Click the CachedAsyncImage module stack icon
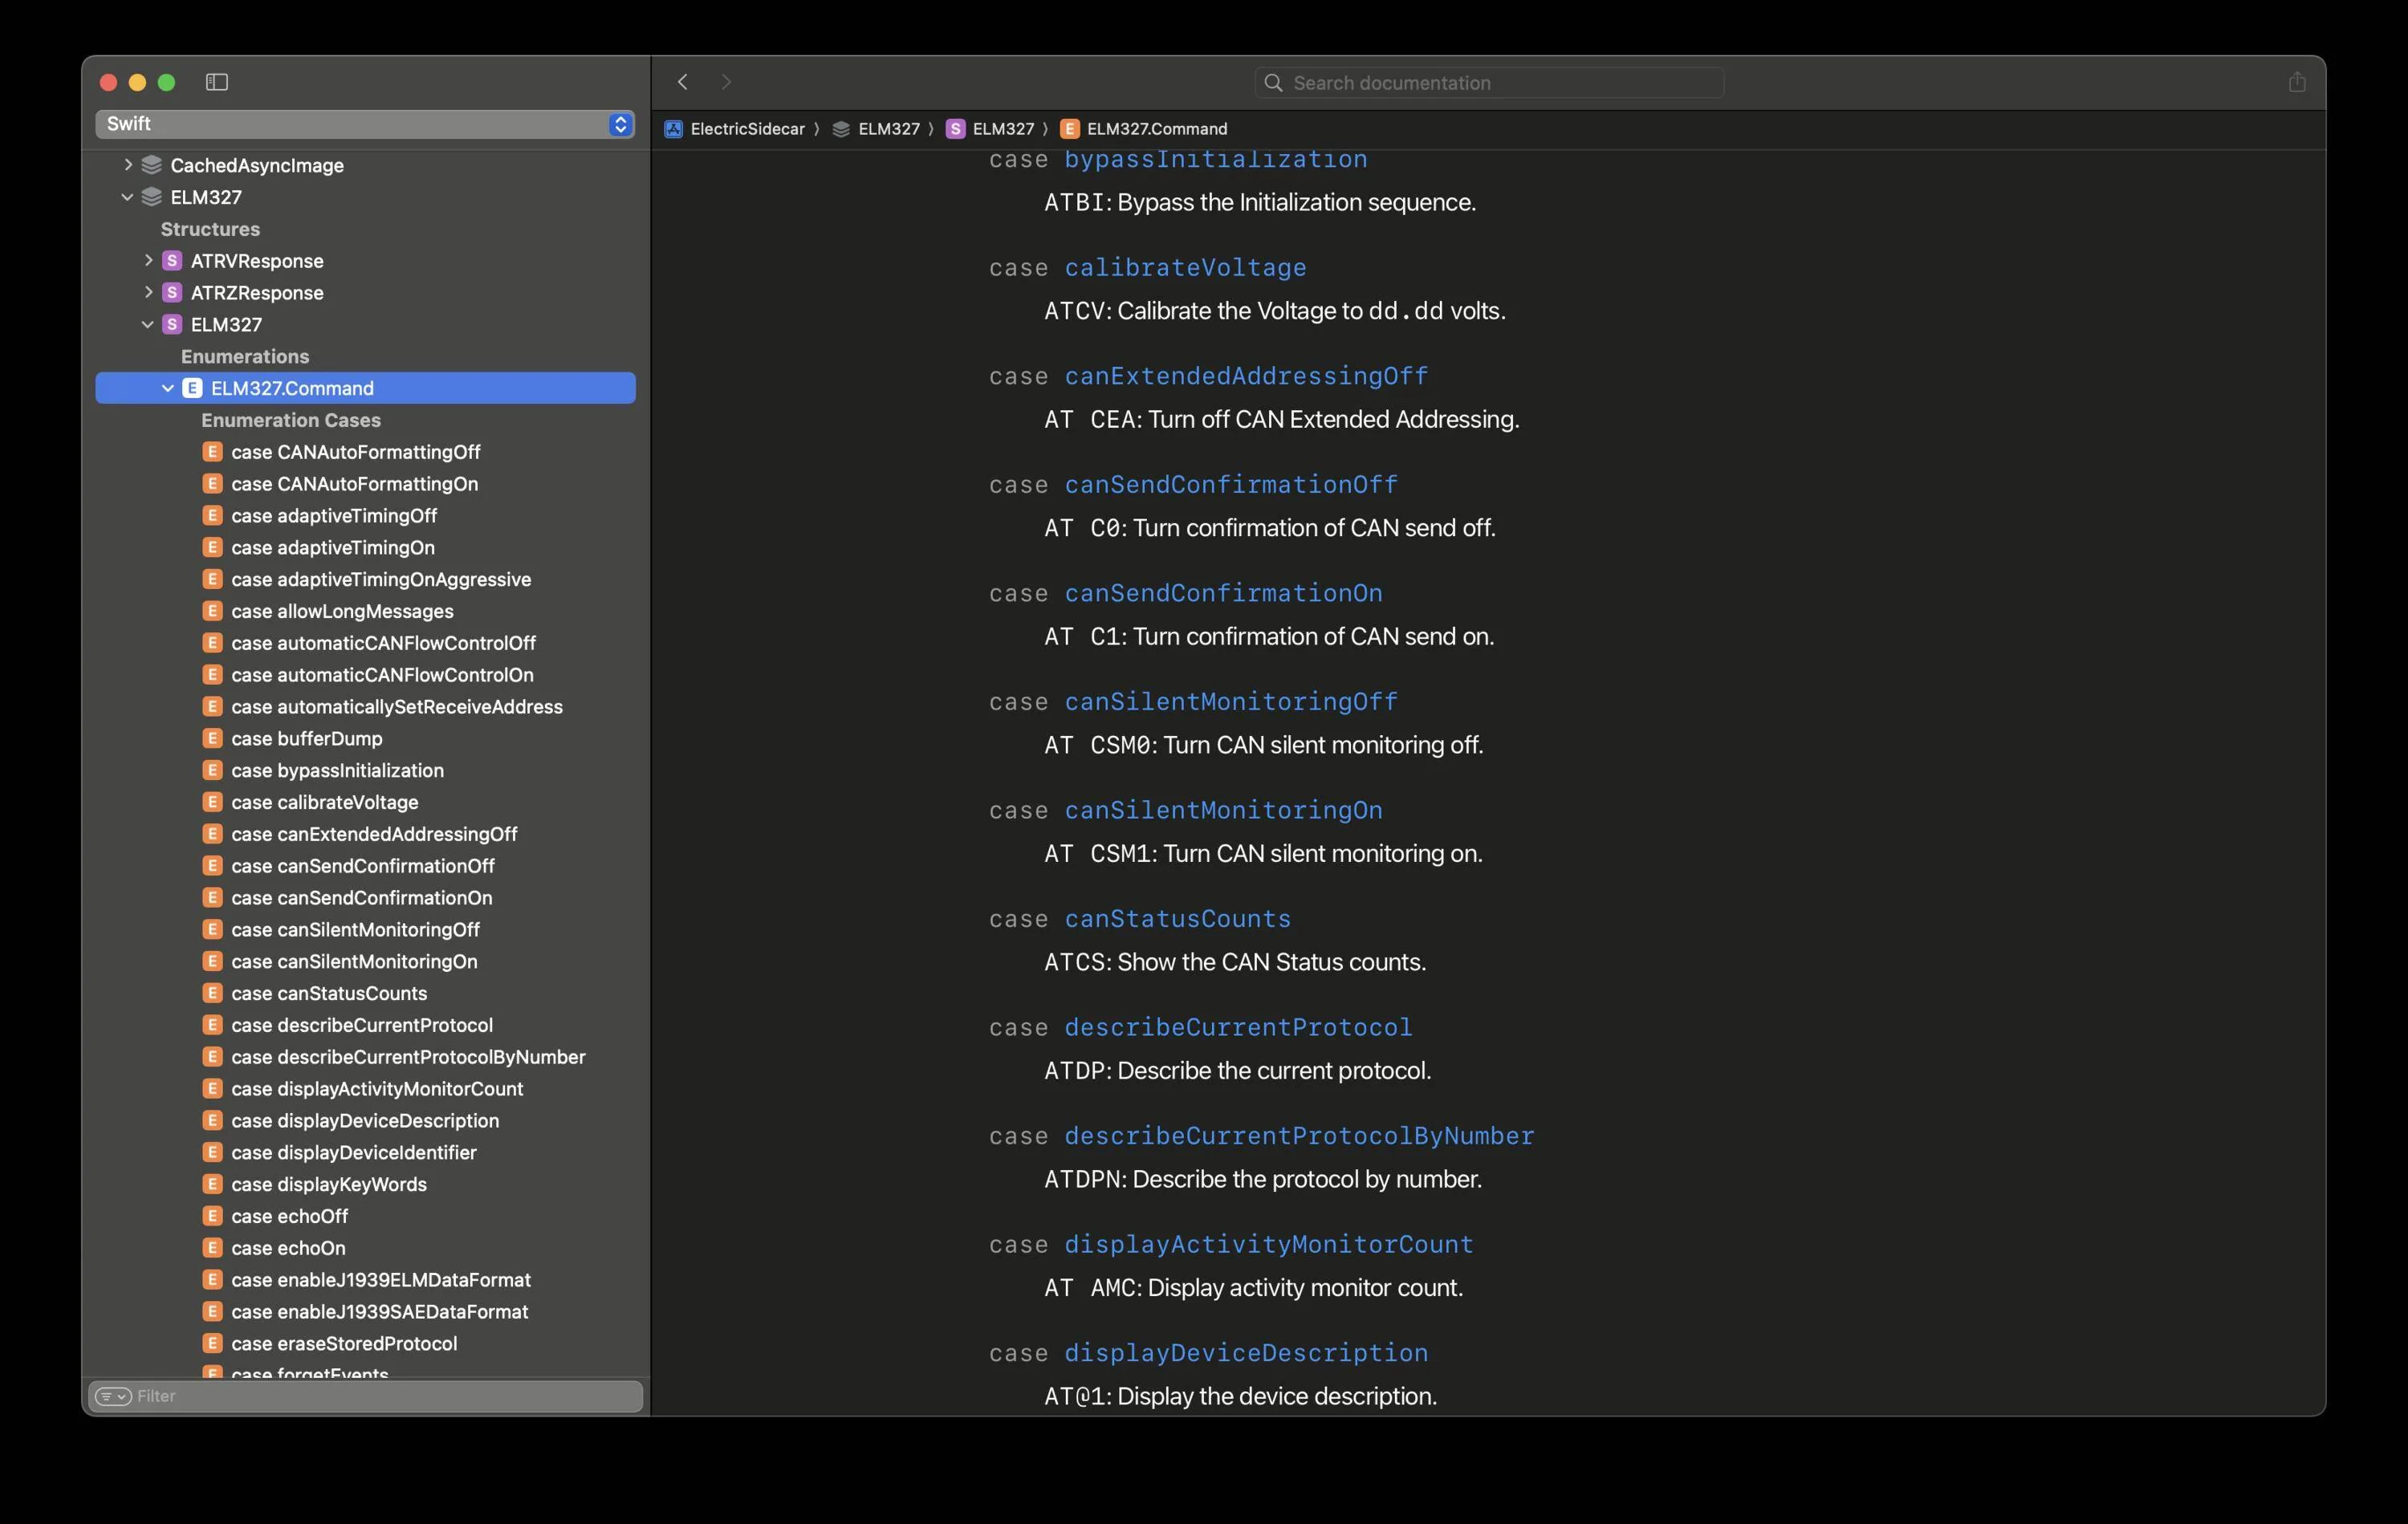 152,165
